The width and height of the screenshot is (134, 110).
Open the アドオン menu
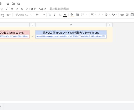click(31, 9)
